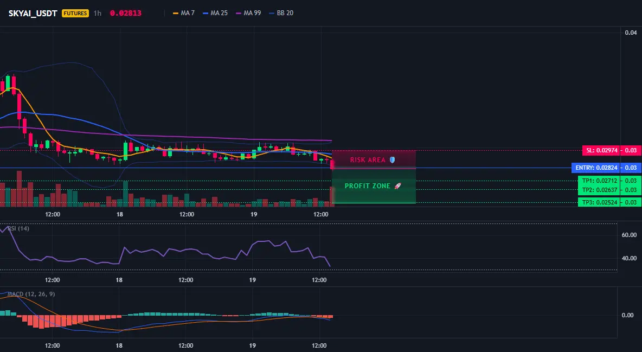Screen dimensions: 642x352
Task: Click the RSI (14) indicator label
Action: [x=18, y=228]
